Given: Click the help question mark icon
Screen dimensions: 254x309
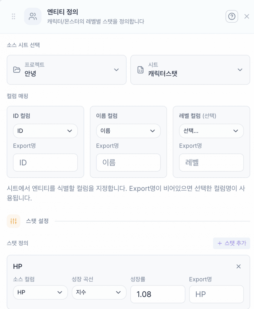Looking at the screenshot, I should pos(232,16).
